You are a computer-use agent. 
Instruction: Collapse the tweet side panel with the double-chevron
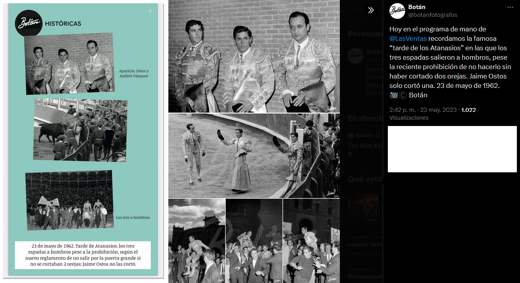(x=371, y=11)
